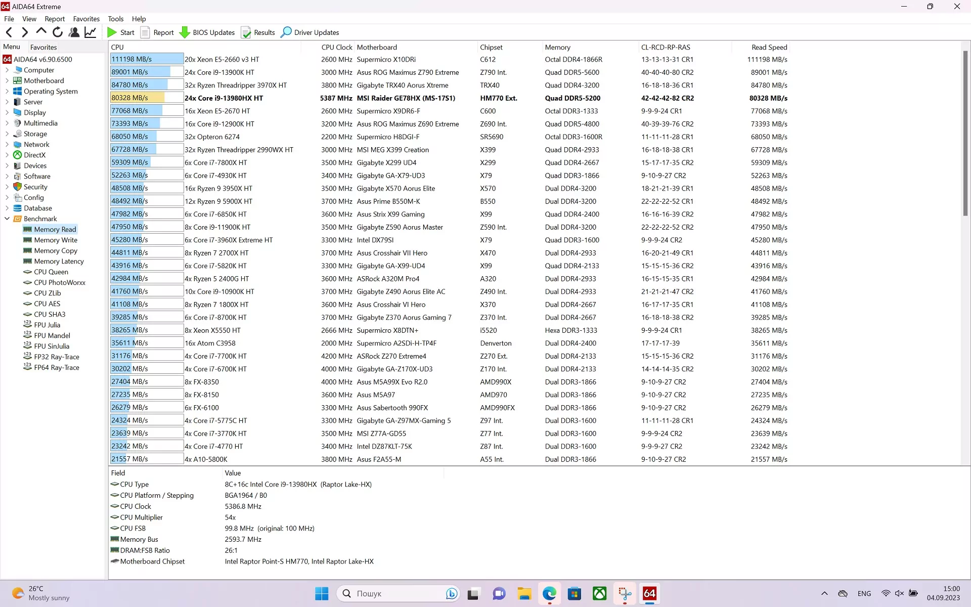
Task: Open Microsoft Edge from taskbar
Action: (549, 593)
